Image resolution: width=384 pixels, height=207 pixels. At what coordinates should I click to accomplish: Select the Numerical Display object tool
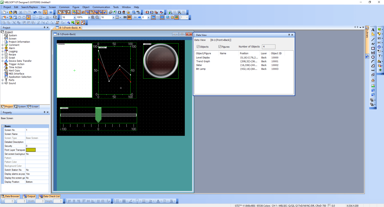point(379,38)
